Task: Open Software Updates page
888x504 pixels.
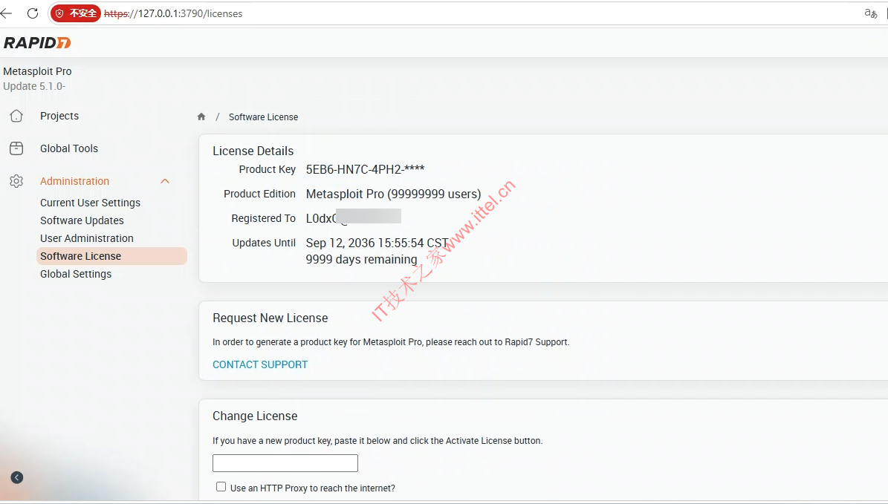Action: [x=82, y=220]
